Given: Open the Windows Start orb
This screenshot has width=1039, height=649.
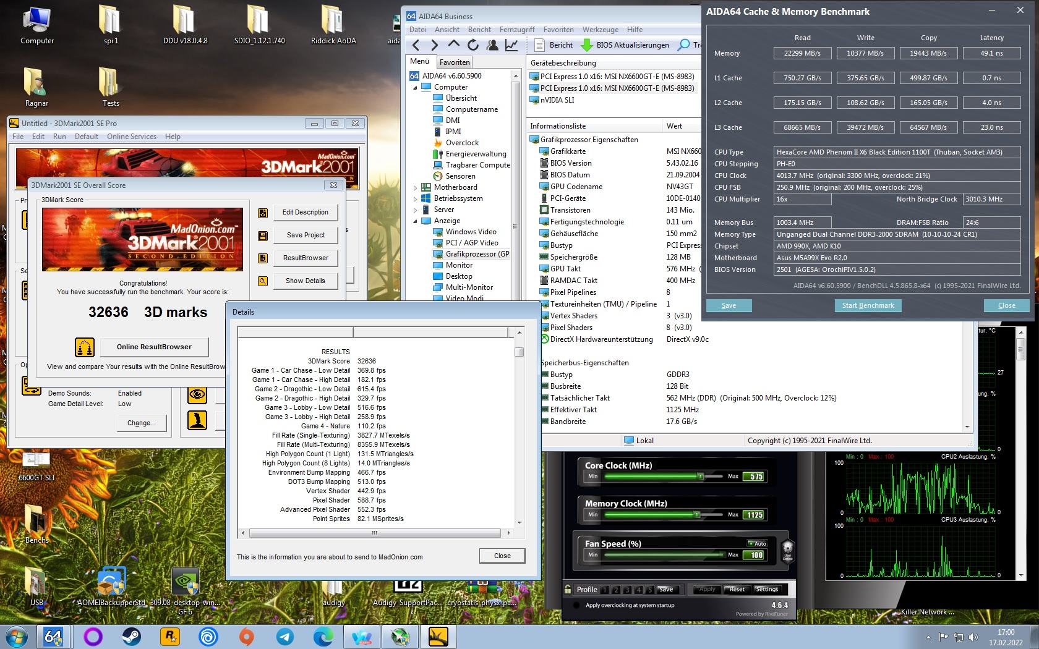Looking at the screenshot, I should tap(16, 636).
